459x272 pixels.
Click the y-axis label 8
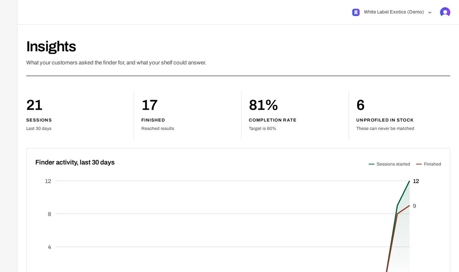pyautogui.click(x=49, y=214)
